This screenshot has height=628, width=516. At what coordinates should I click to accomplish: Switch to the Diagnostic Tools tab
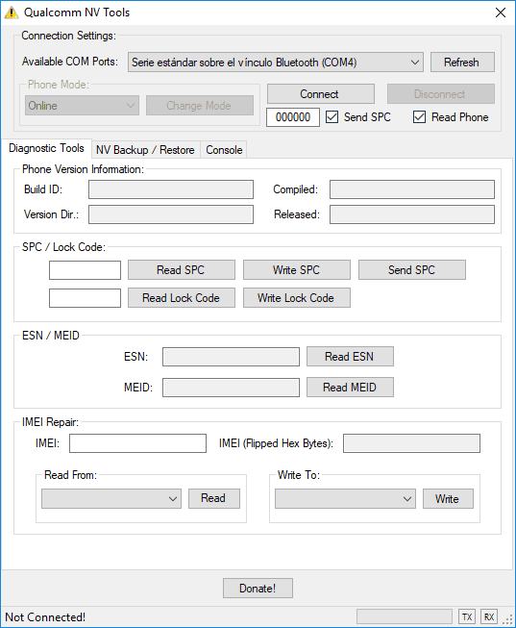[x=46, y=148]
